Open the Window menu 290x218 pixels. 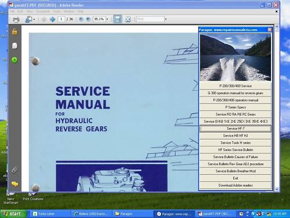(69, 12)
